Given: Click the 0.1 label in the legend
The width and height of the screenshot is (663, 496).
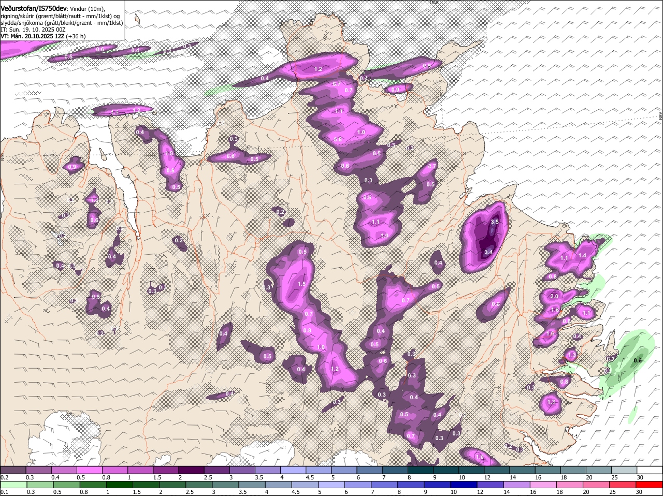Looking at the screenshot, I should click(x=4, y=492).
